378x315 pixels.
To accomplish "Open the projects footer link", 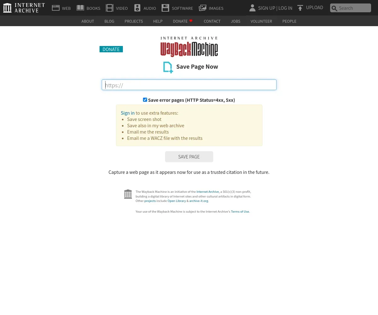I will point(150,201).
